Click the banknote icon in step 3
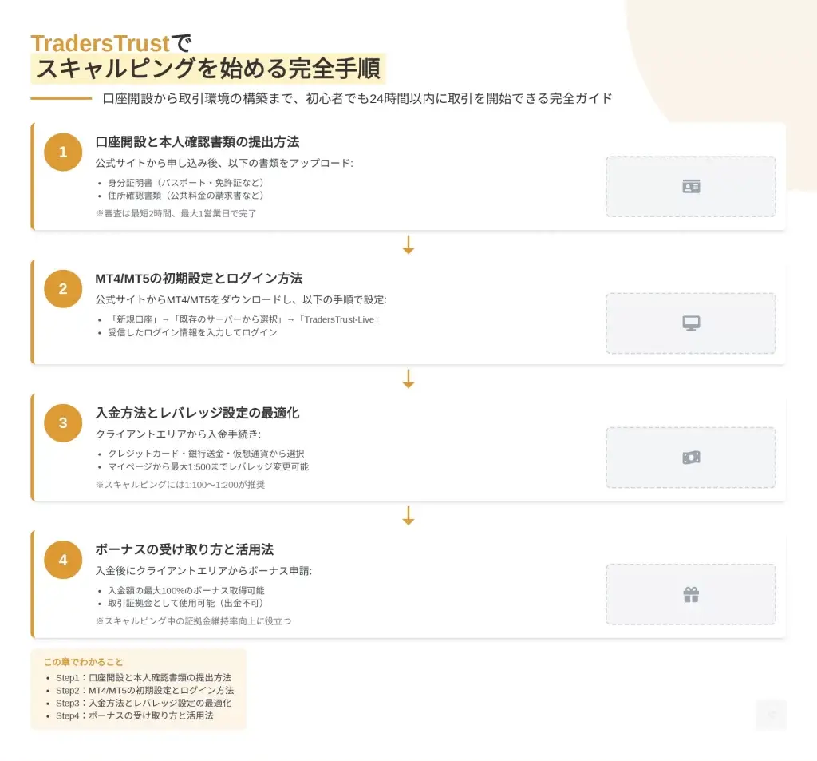Image resolution: width=817 pixels, height=761 pixels. pos(691,458)
